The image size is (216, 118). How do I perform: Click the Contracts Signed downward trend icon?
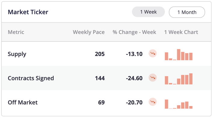[153, 78]
